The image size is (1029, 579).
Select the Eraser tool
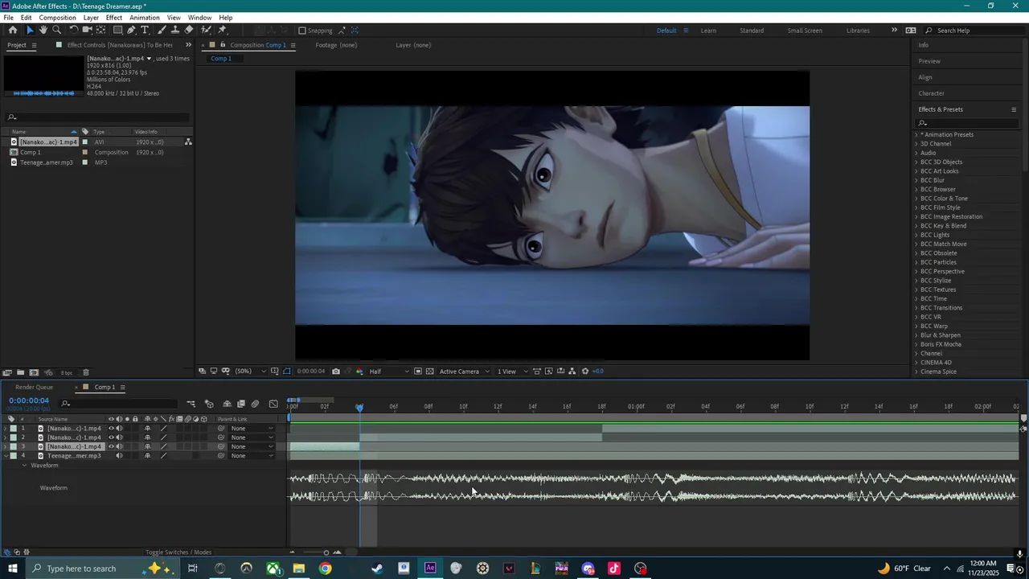click(x=189, y=30)
